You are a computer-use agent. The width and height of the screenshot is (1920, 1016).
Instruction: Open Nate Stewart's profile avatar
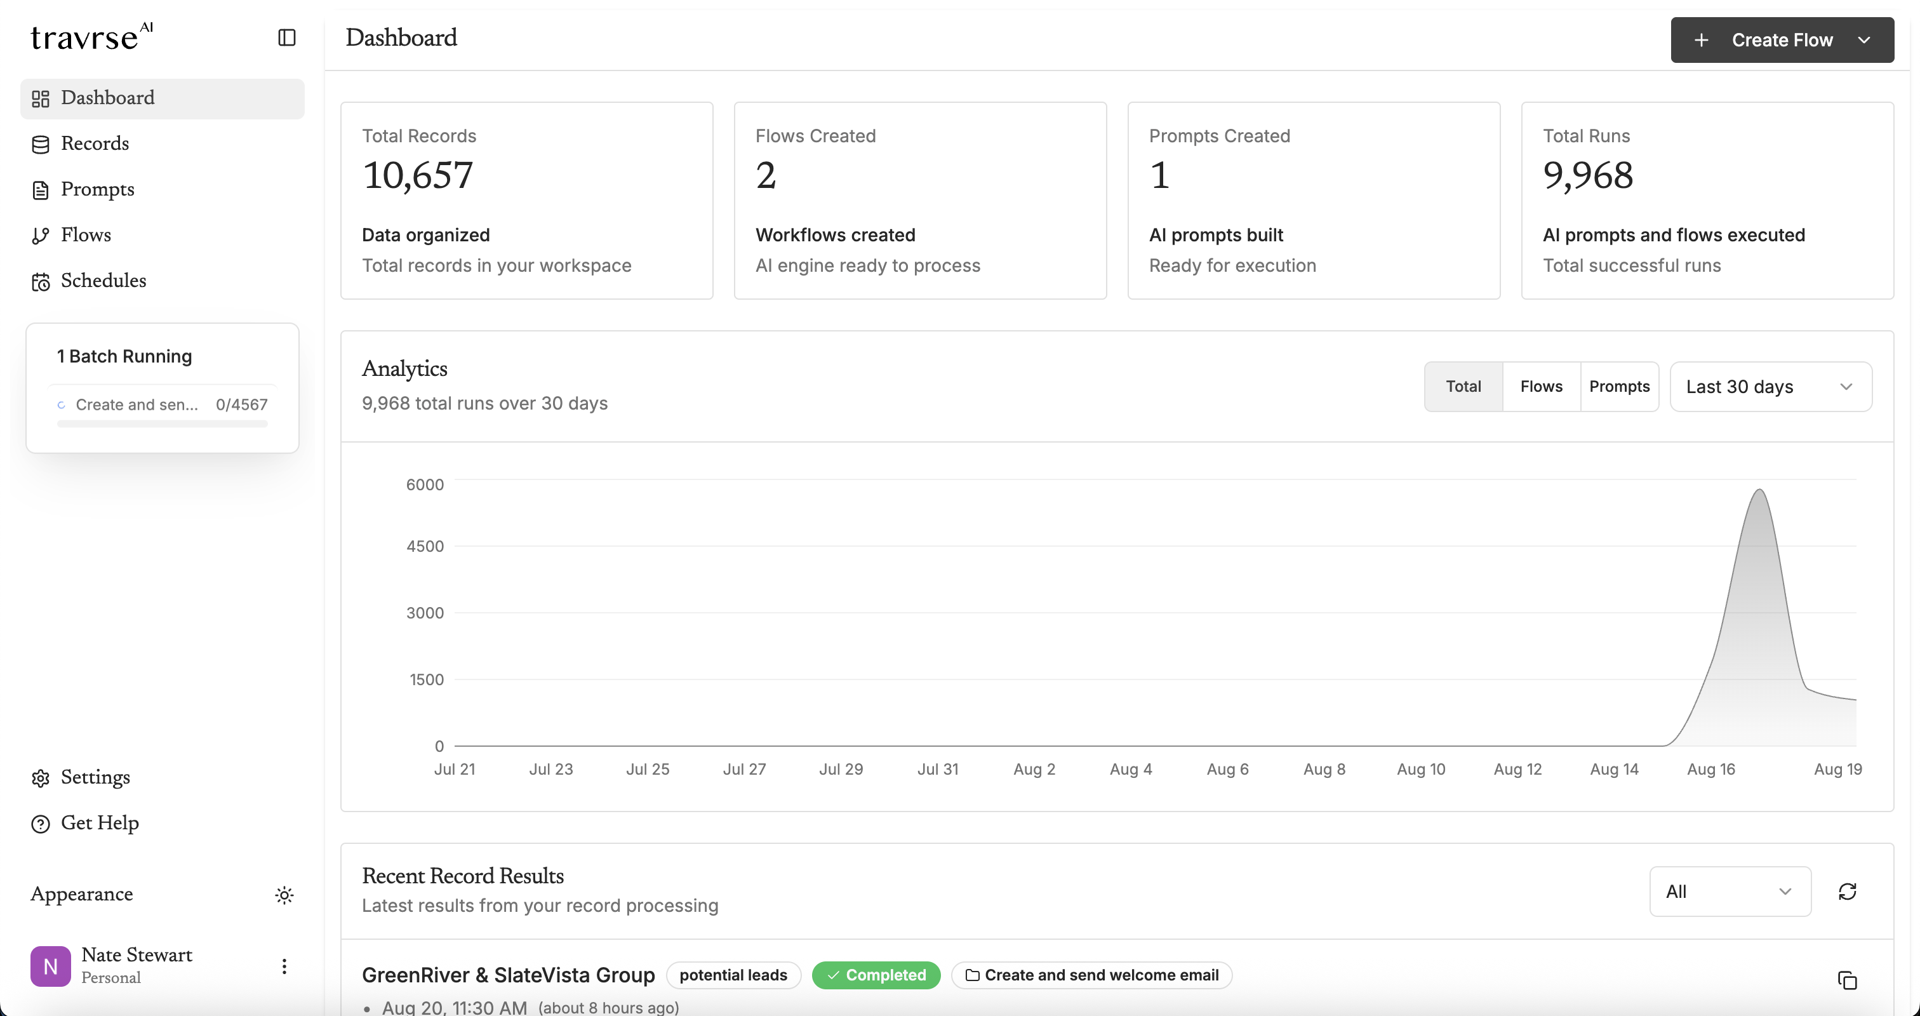coord(50,965)
